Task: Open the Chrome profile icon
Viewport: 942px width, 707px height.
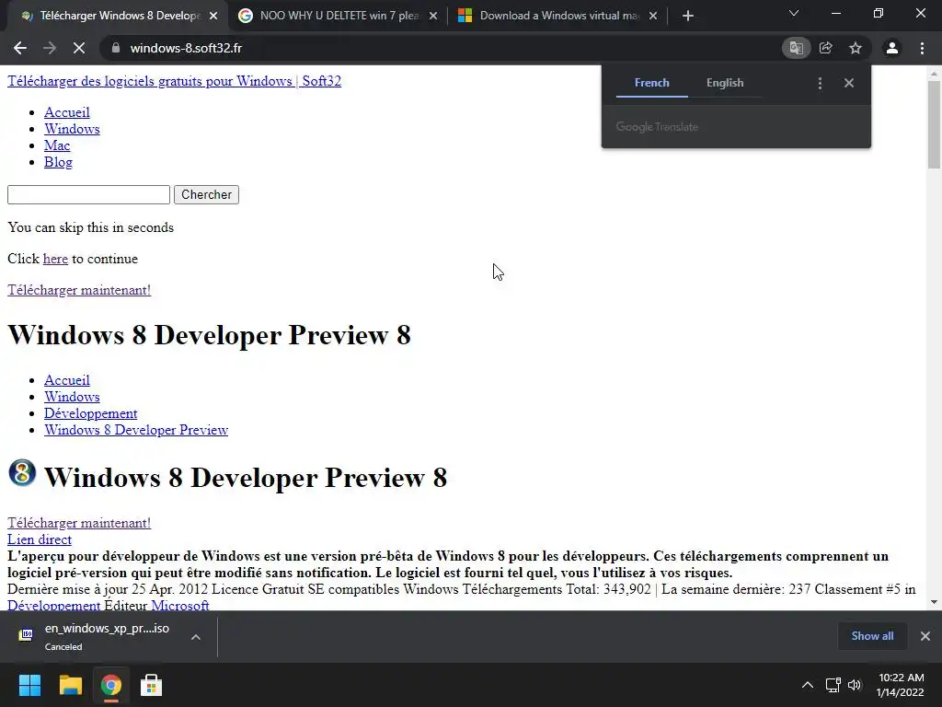Action: coord(892,48)
